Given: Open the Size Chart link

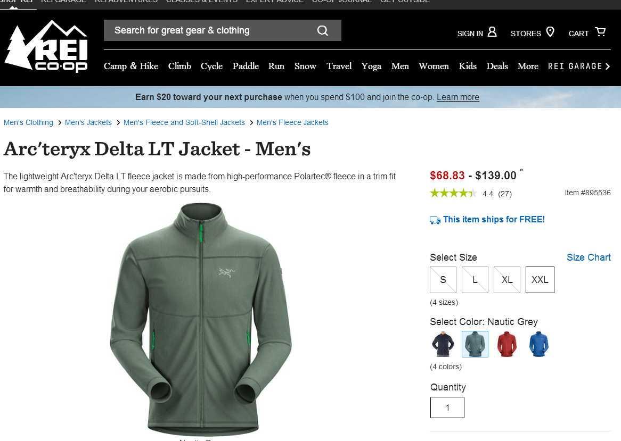Looking at the screenshot, I should pyautogui.click(x=589, y=257).
